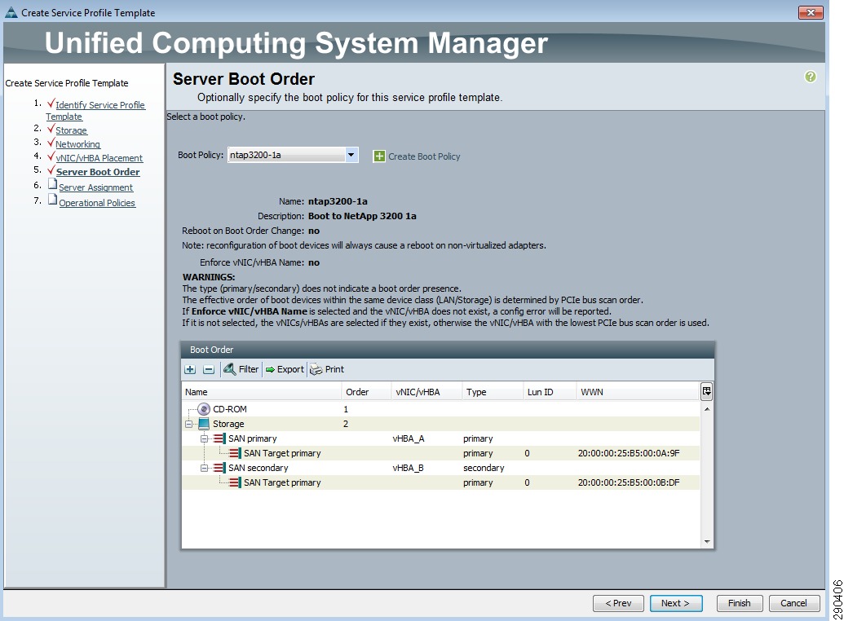Click the SAN primary row icon
Viewport: 844px width, 621px height.
[x=219, y=438]
